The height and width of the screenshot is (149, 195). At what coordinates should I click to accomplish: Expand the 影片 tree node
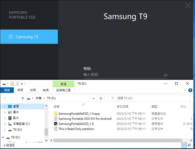pyautogui.click(x=5, y=118)
